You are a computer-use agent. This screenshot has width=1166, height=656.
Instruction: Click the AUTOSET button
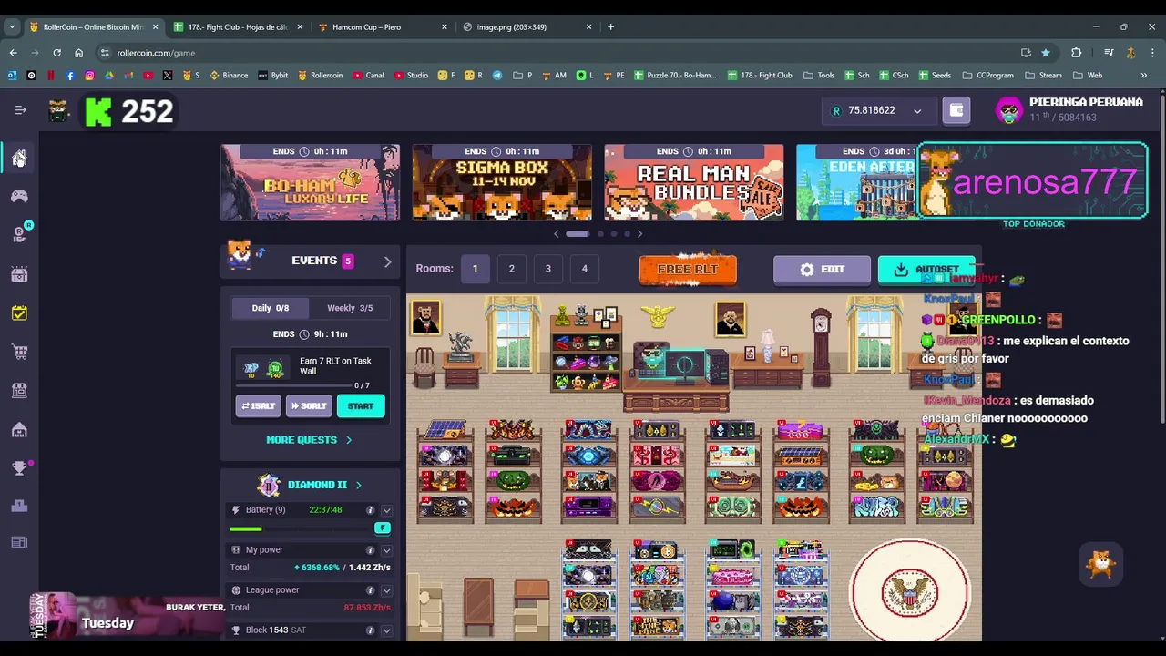926,270
